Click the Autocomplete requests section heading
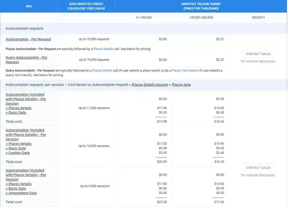 point(25,28)
